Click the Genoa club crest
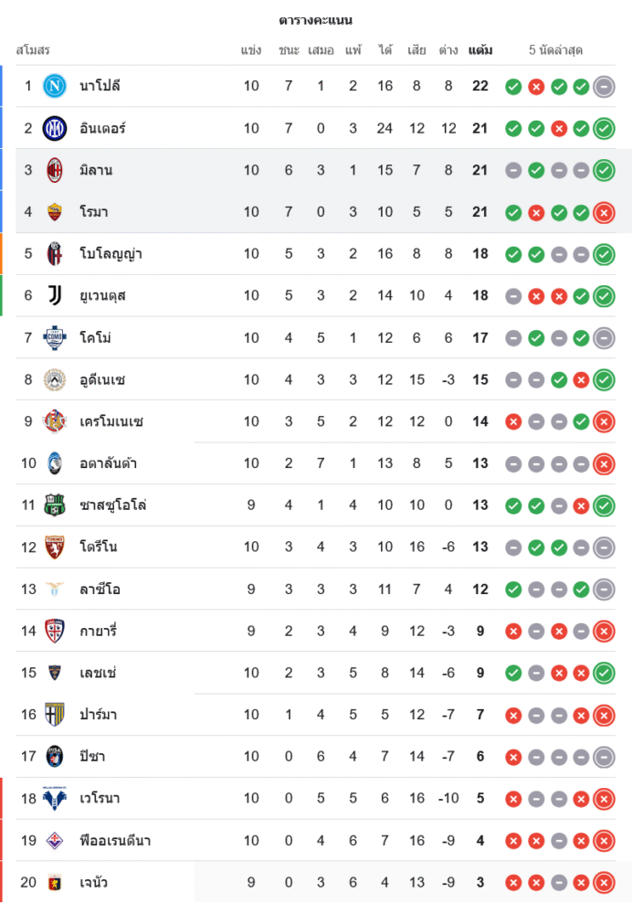632x914 pixels. [55, 883]
